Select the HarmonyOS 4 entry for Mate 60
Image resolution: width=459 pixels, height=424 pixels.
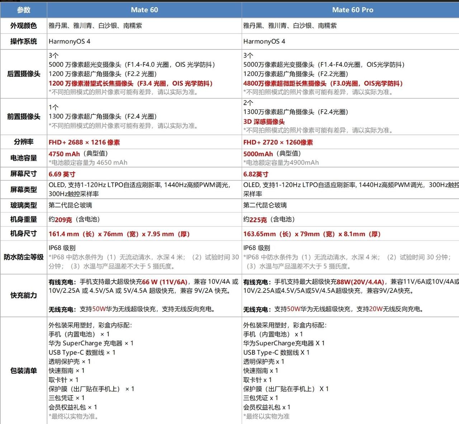[69, 41]
